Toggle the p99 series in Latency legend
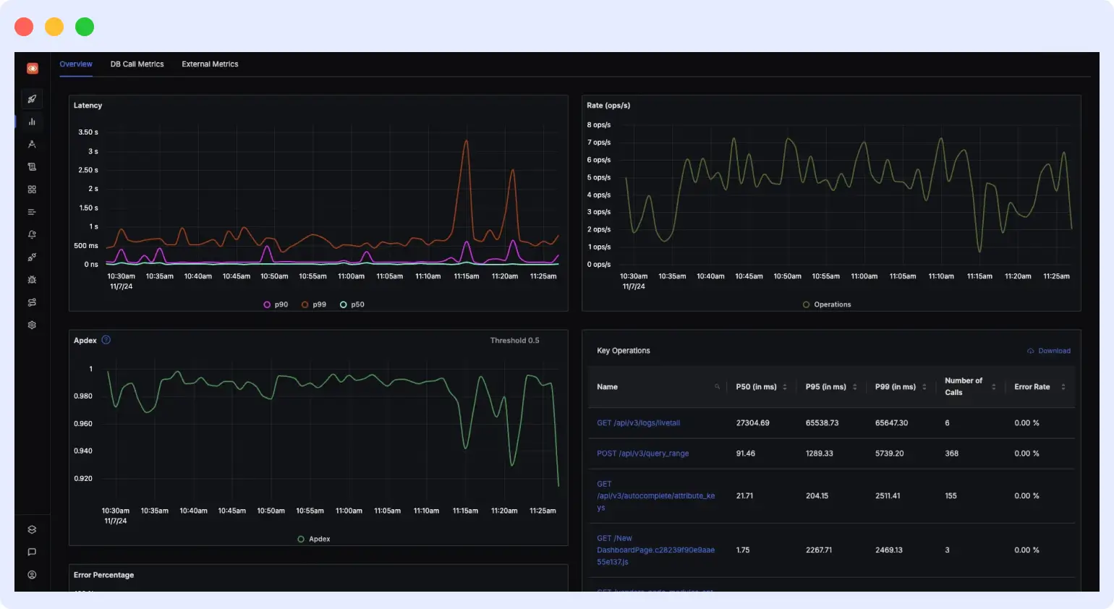The image size is (1114, 609). [314, 304]
